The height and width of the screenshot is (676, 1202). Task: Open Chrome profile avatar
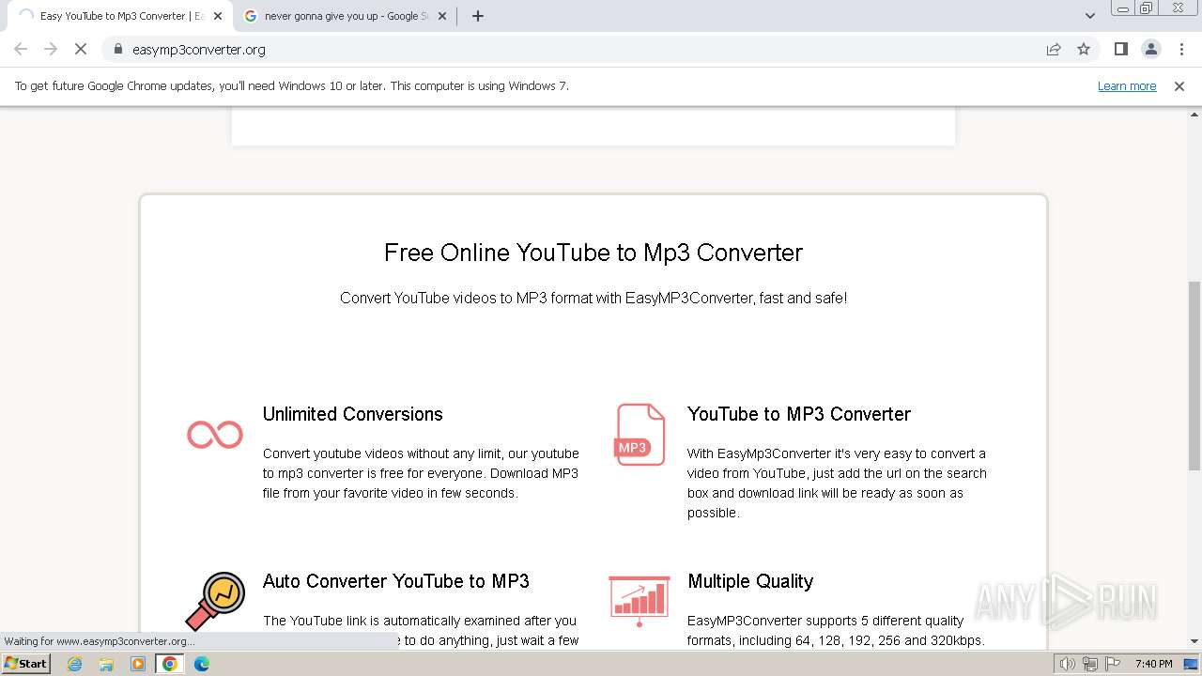tap(1151, 49)
